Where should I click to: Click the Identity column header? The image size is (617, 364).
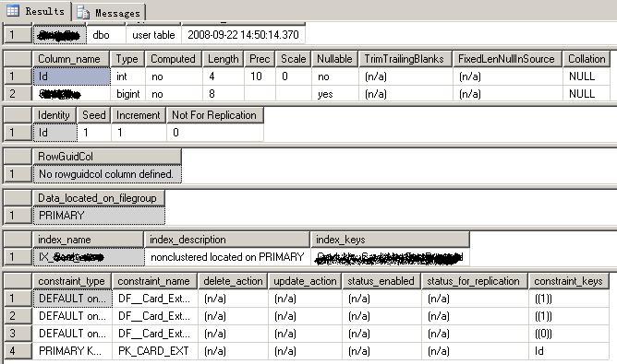pos(54,115)
